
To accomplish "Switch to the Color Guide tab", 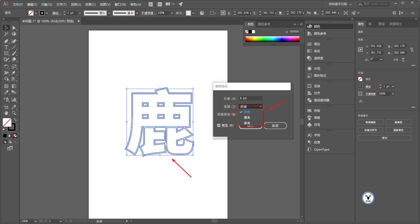I will (x=264, y=24).
